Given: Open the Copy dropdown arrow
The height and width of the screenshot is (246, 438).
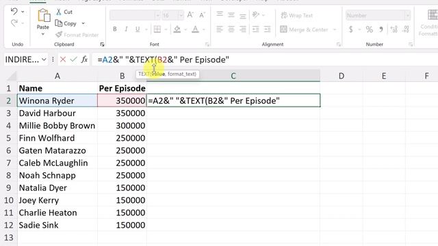Looking at the screenshot, I should (83, 23).
